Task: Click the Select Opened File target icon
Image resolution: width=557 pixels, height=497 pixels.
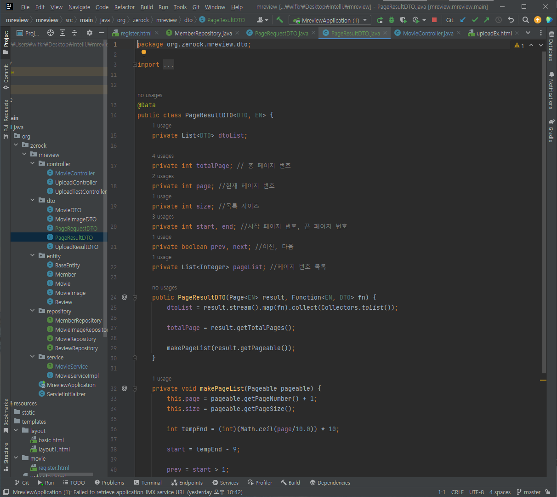Action: tap(51, 33)
